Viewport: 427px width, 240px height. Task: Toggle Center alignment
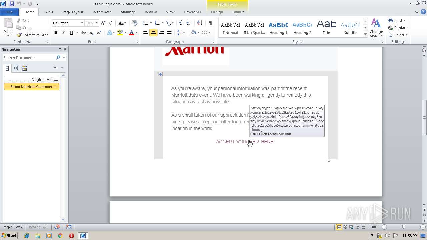(x=153, y=33)
